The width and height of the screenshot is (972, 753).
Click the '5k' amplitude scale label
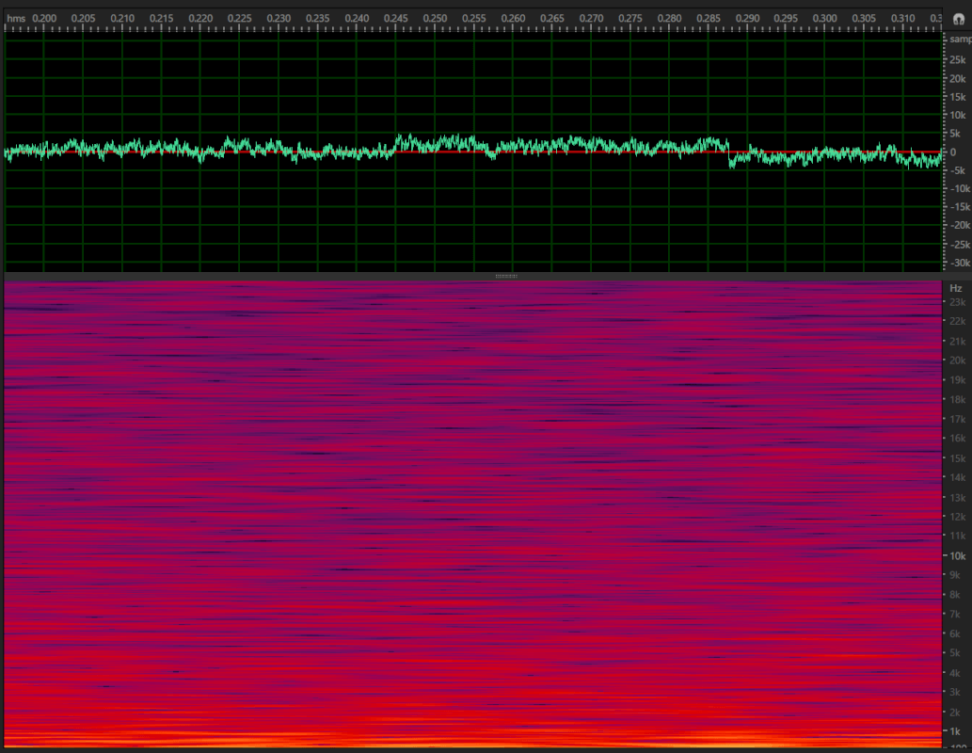[x=953, y=134]
